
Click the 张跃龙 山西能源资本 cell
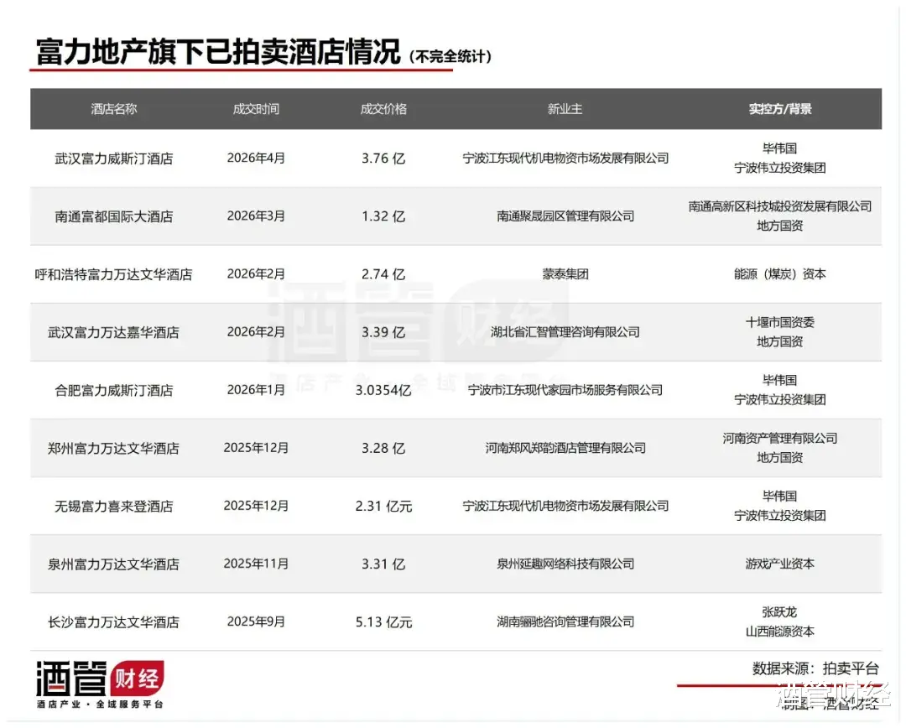pos(780,622)
